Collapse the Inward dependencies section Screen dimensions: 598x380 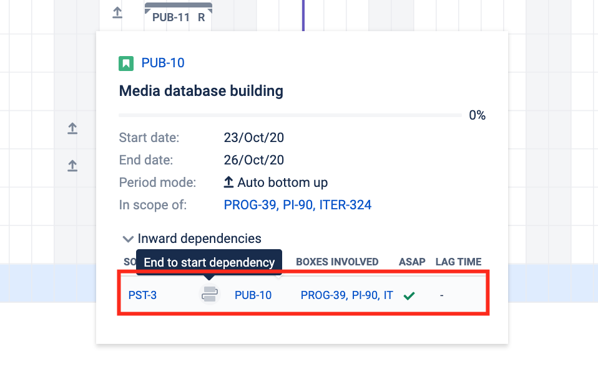[129, 239]
